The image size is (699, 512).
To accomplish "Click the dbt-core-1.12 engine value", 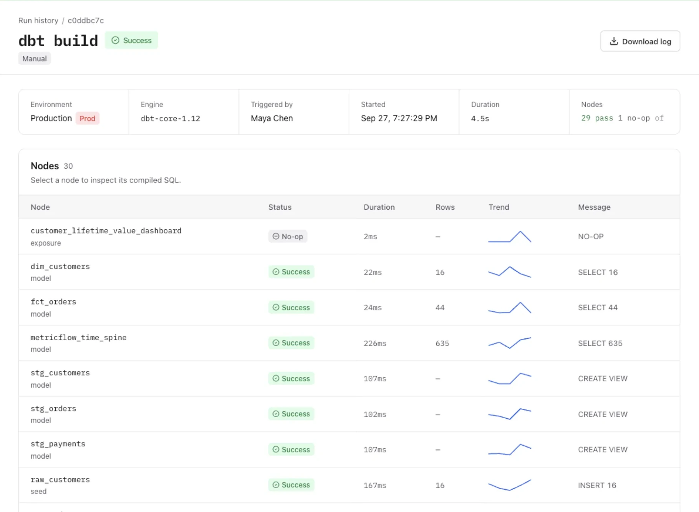I will point(171,118).
